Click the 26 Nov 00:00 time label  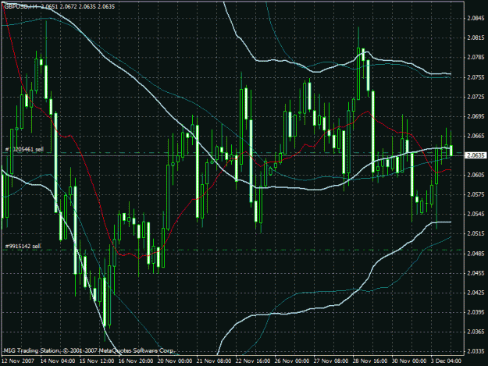point(292,361)
